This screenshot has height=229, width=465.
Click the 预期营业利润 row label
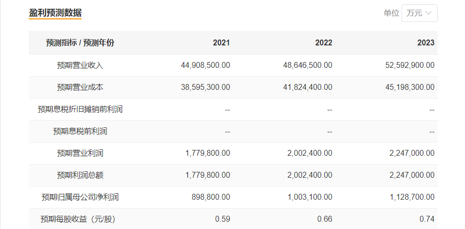[x=80, y=153]
